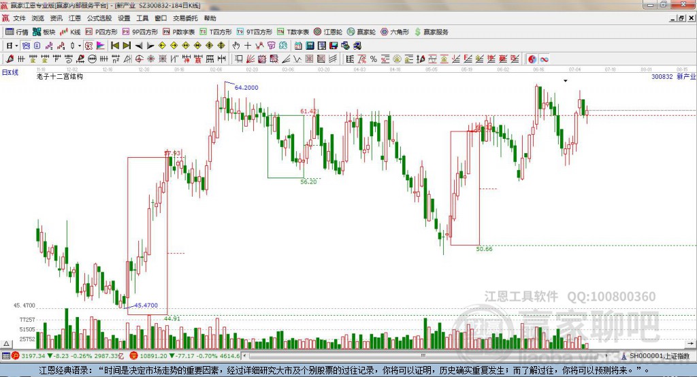The image size is (697, 377).
Task: Toggle the colored flag icon
Action: [101, 46]
